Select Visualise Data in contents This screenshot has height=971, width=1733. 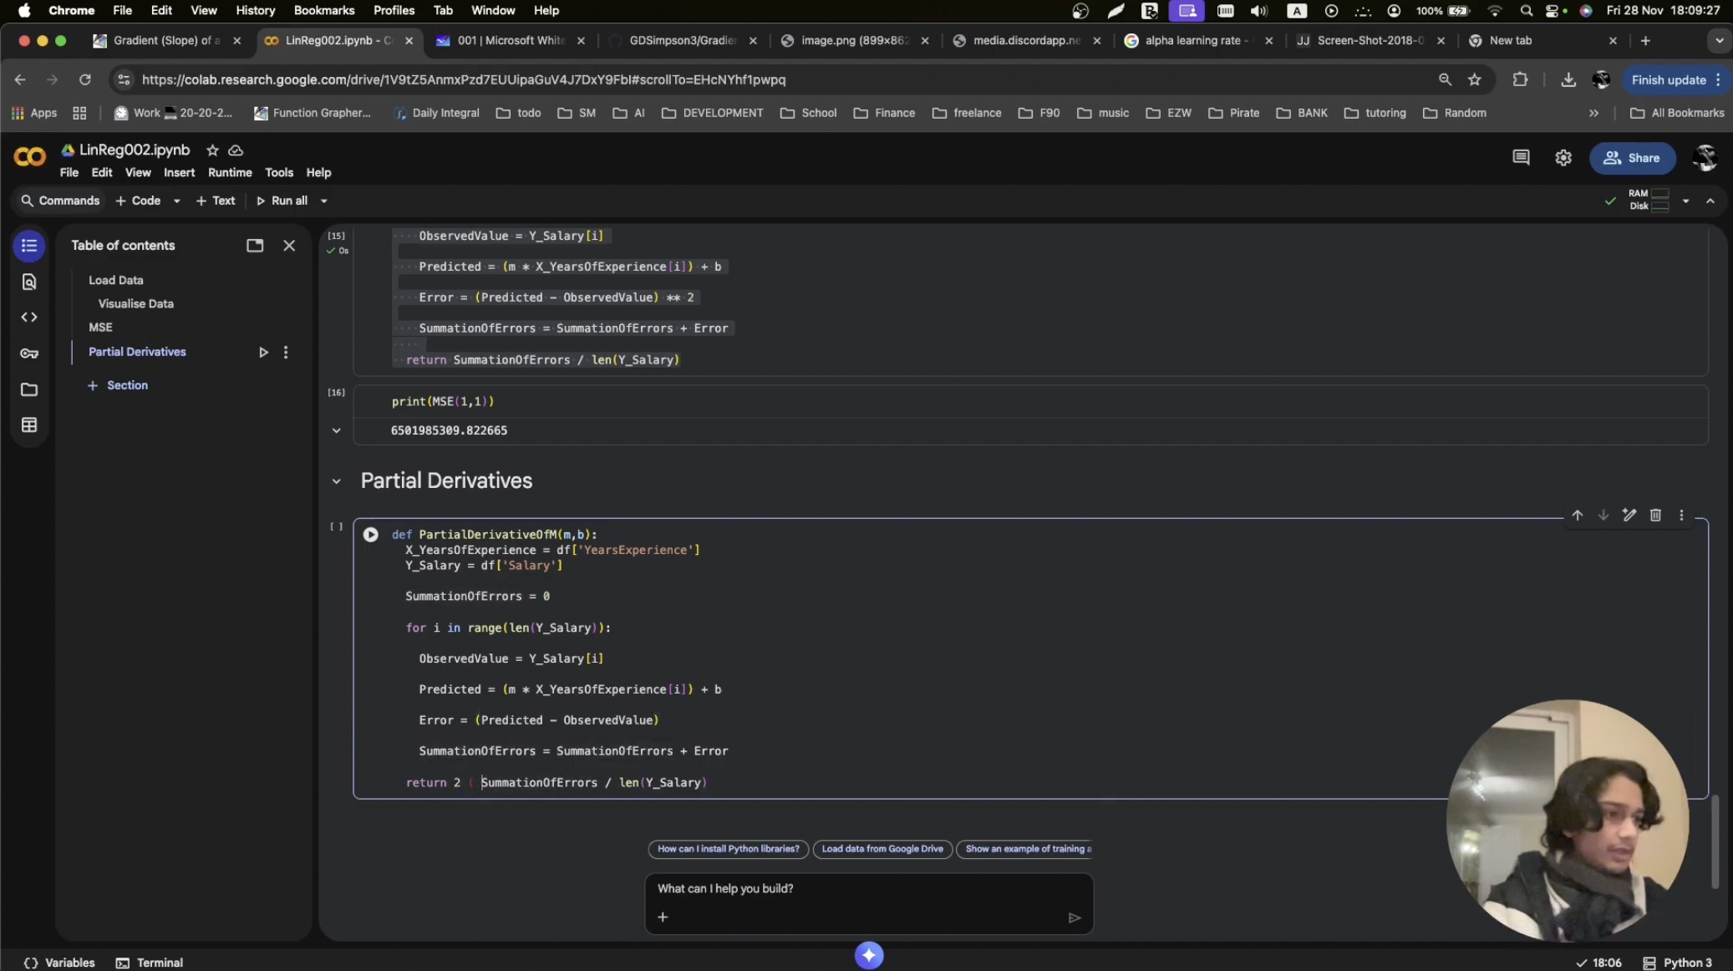click(x=136, y=304)
